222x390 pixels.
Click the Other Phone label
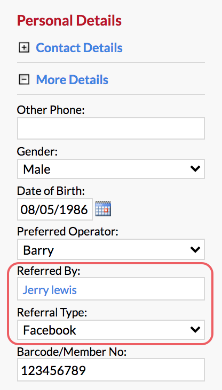(x=51, y=110)
